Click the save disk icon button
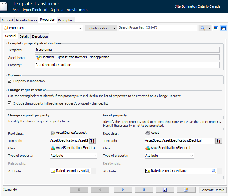228x196 pixels. [x=165, y=190]
